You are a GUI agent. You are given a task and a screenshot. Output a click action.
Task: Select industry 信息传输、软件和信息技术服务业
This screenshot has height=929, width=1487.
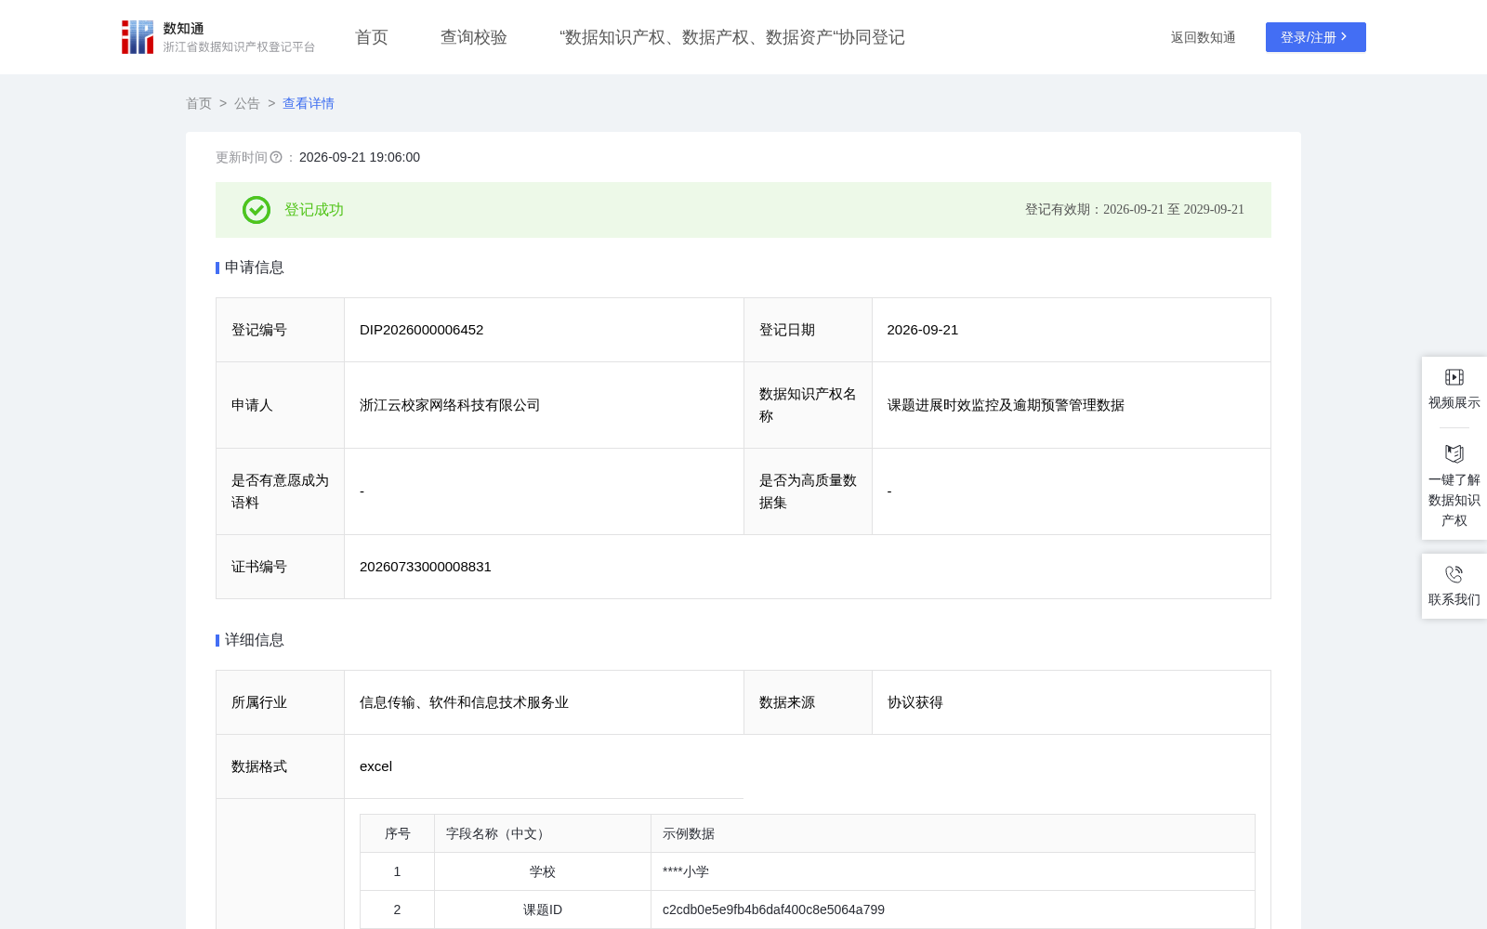(464, 702)
